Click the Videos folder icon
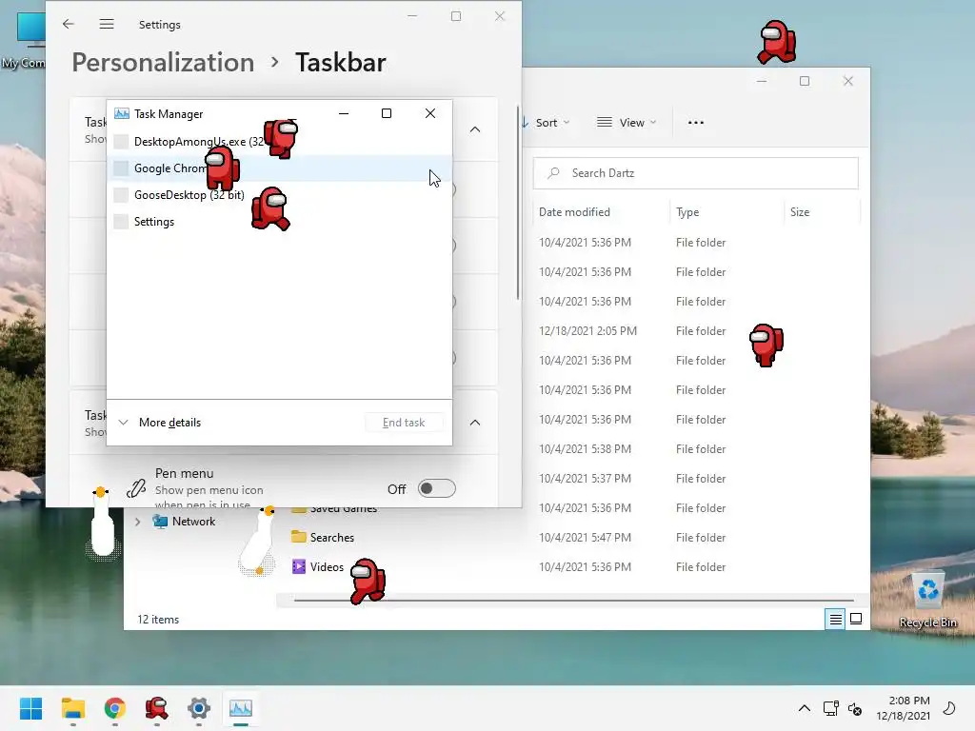Viewport: 975px width, 731px height. click(299, 566)
